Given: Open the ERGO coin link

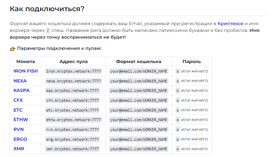Looking at the screenshot, I should (20, 139).
